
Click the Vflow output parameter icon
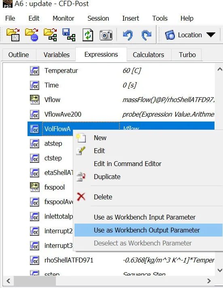[x=34, y=100]
